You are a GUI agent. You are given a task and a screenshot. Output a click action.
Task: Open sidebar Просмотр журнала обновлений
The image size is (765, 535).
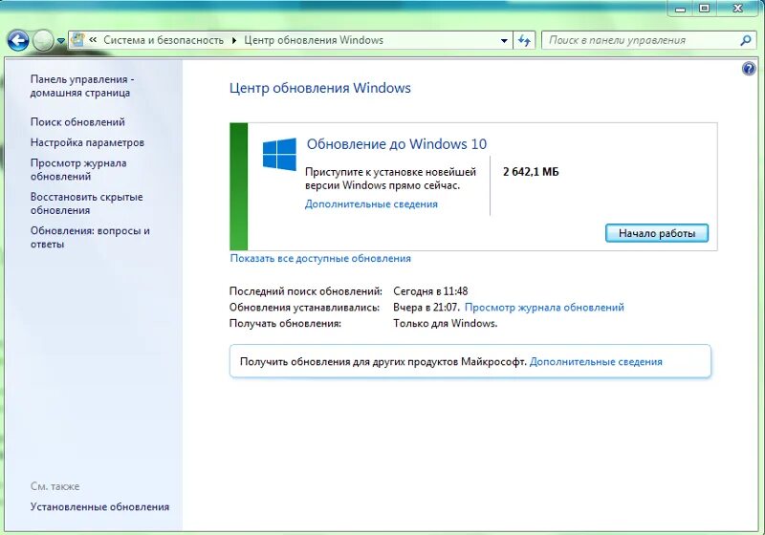78,169
